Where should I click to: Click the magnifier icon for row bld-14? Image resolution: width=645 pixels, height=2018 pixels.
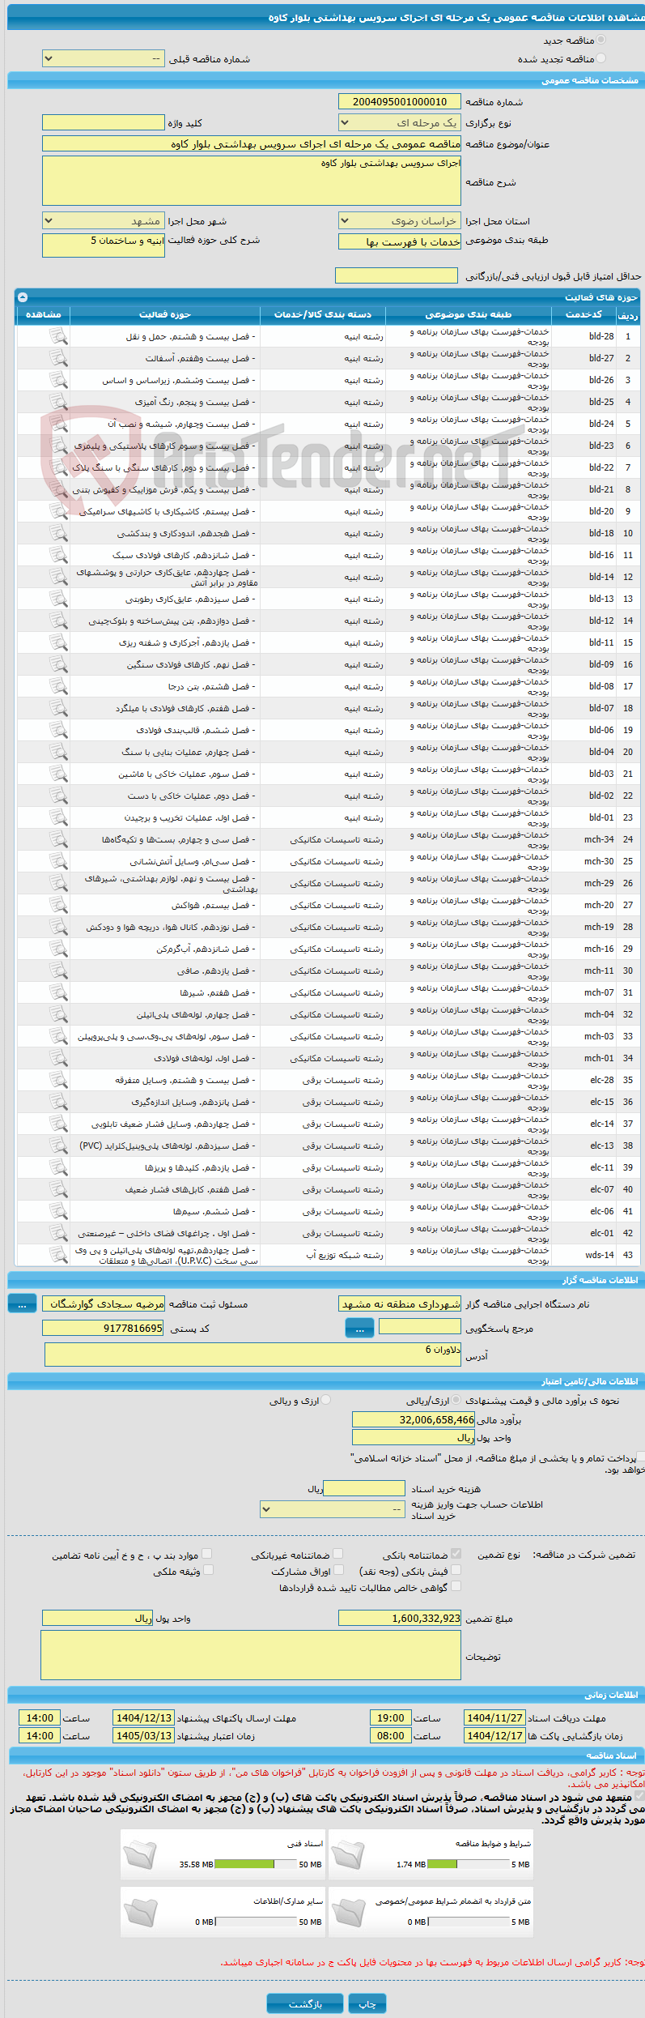tap(58, 577)
